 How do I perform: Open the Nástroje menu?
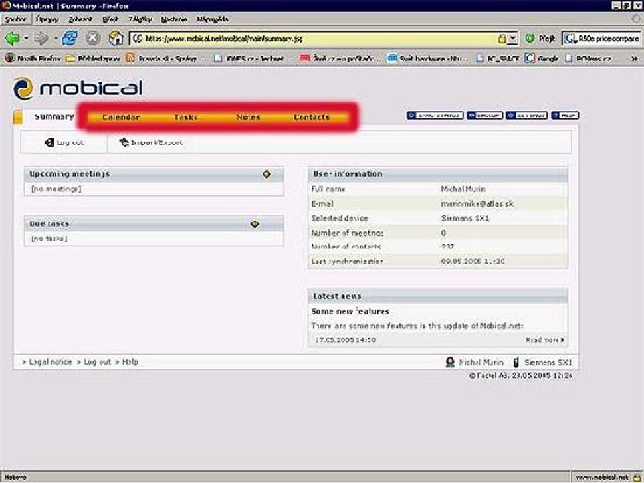pos(174,19)
